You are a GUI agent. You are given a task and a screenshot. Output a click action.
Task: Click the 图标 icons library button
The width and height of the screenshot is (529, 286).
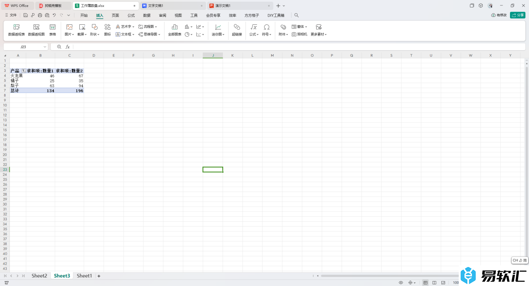[107, 30]
